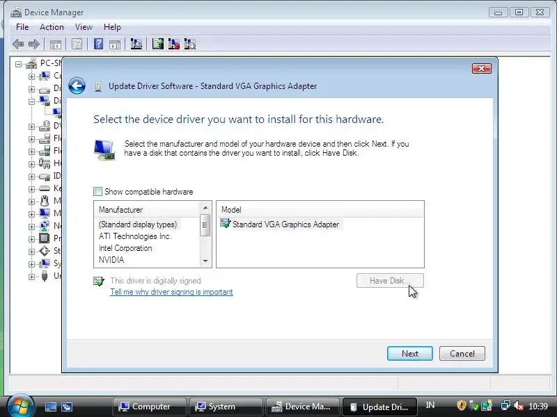557x417 pixels.
Task: Select ATI Technologies Inc. manufacturer
Action: 135,236
